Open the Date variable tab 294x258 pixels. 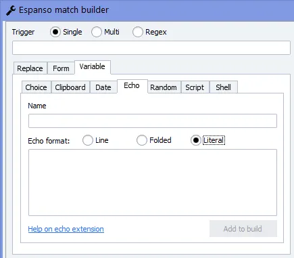click(103, 87)
